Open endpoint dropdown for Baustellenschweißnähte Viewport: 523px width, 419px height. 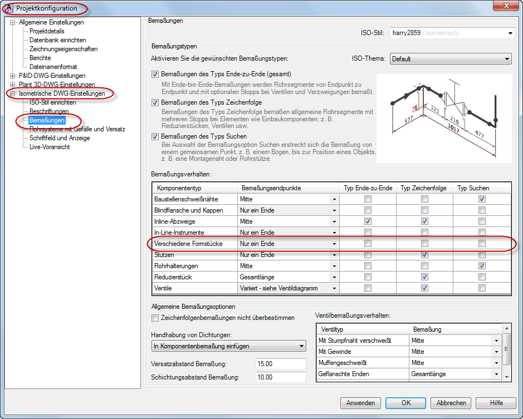pos(334,199)
